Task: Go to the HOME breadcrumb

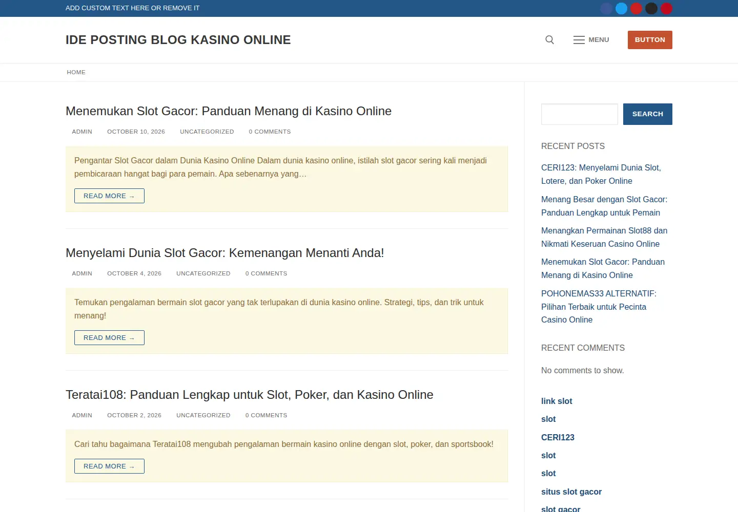Action: point(76,72)
